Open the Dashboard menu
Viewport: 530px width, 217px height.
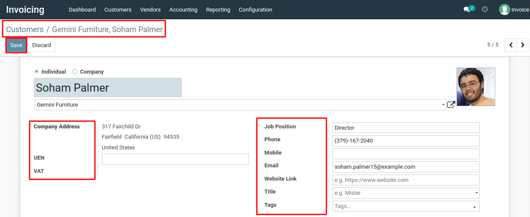coord(82,9)
